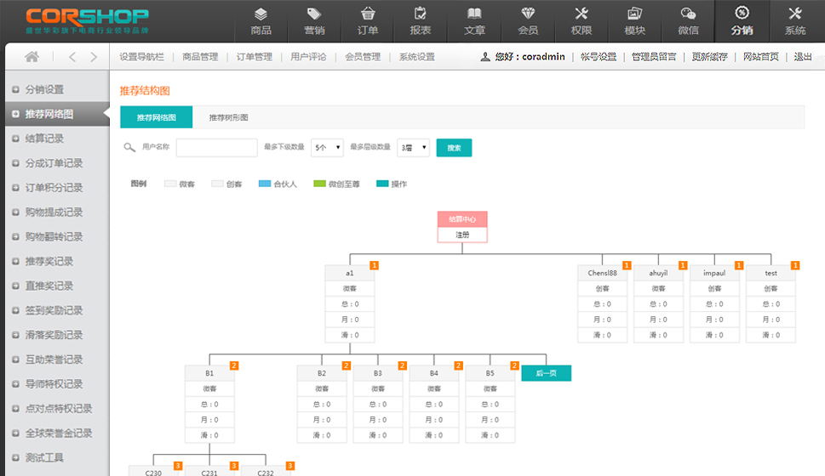Click bullet icon beside 测试工具
This screenshot has width=825, height=476.
pos(15,457)
